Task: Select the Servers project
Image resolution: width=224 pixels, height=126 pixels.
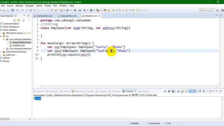Action: tap(6, 61)
